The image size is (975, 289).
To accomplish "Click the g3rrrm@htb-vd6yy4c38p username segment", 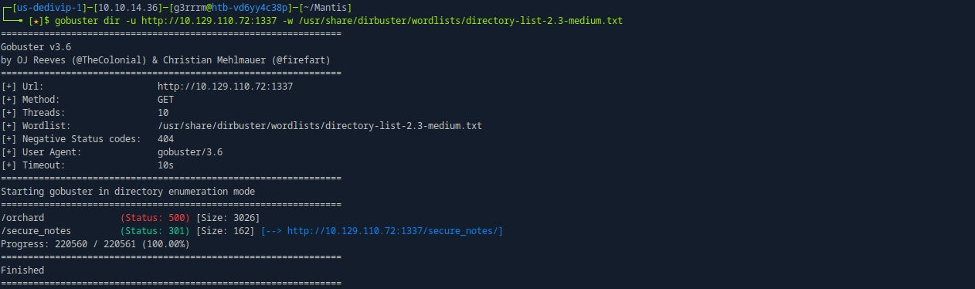I will 206,8.
